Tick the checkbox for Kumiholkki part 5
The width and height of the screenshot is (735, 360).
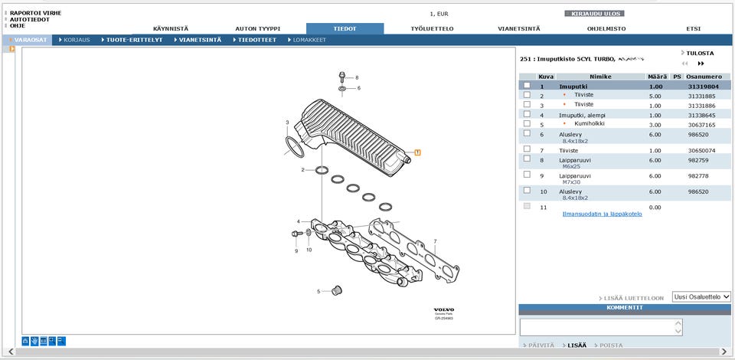pos(527,123)
